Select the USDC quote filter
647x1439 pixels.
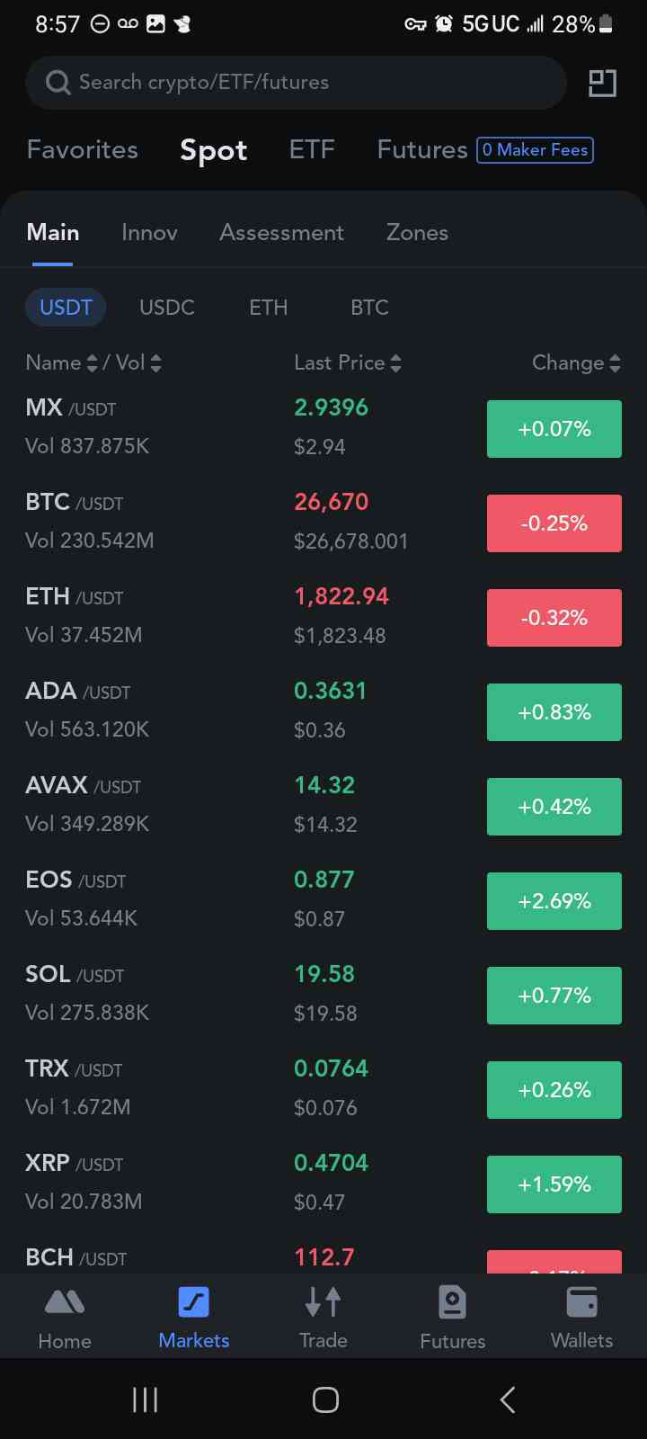(167, 308)
